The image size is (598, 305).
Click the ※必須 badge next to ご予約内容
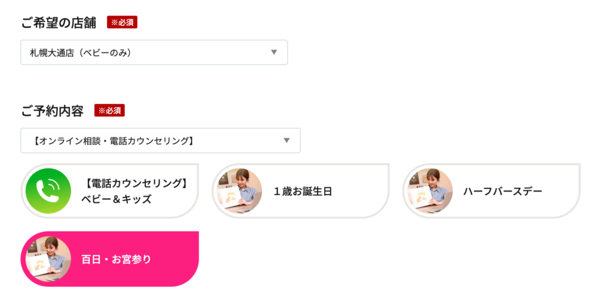click(109, 110)
